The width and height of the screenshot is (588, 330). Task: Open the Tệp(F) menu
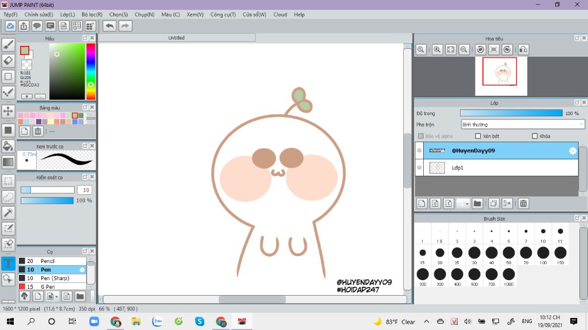(10, 14)
